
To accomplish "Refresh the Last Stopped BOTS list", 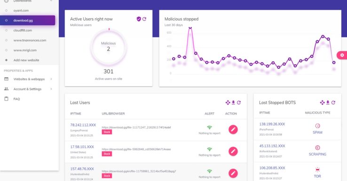I will (x=333, y=102).
